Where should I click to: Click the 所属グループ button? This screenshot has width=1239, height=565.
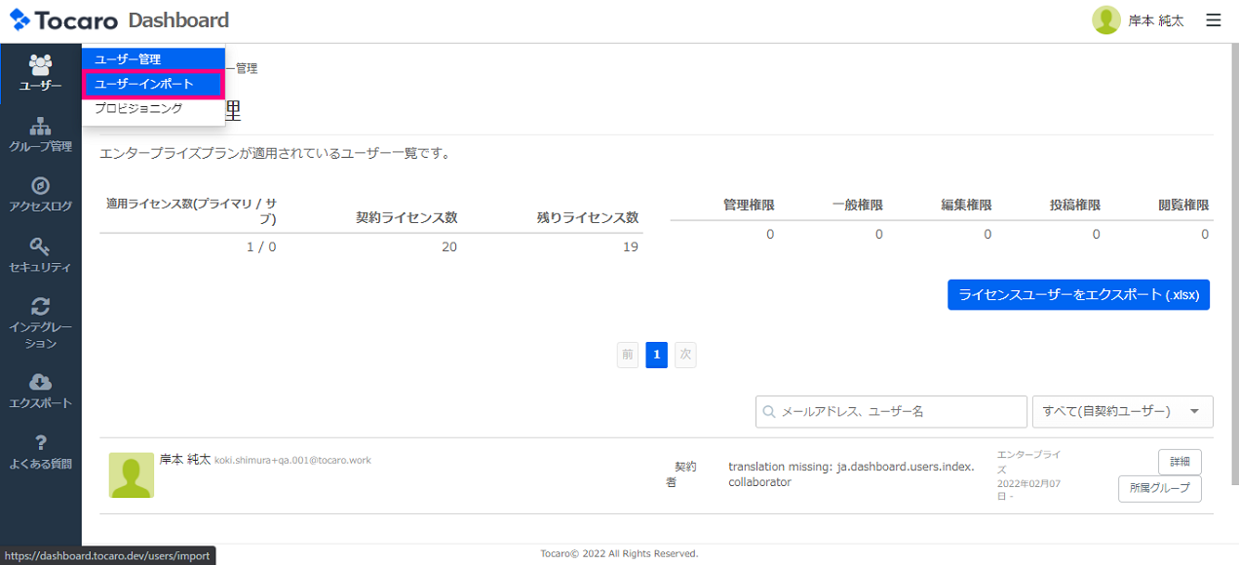click(1159, 488)
